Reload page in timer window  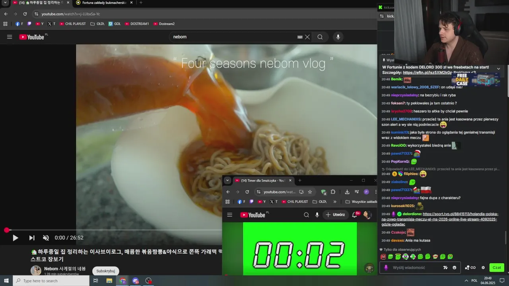(x=247, y=192)
